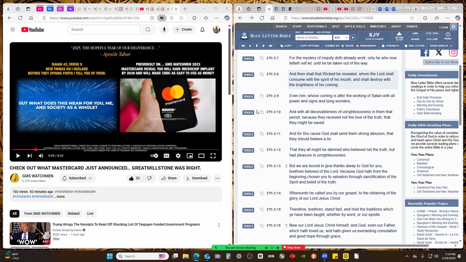Go to next chapter arrow on BLB

pyautogui.click(x=264, y=46)
